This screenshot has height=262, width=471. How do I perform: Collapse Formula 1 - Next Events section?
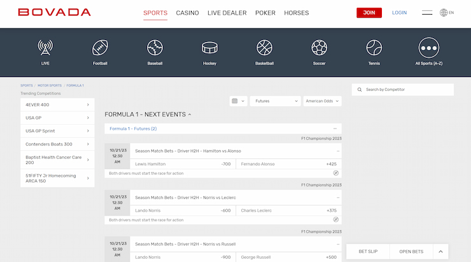point(190,114)
